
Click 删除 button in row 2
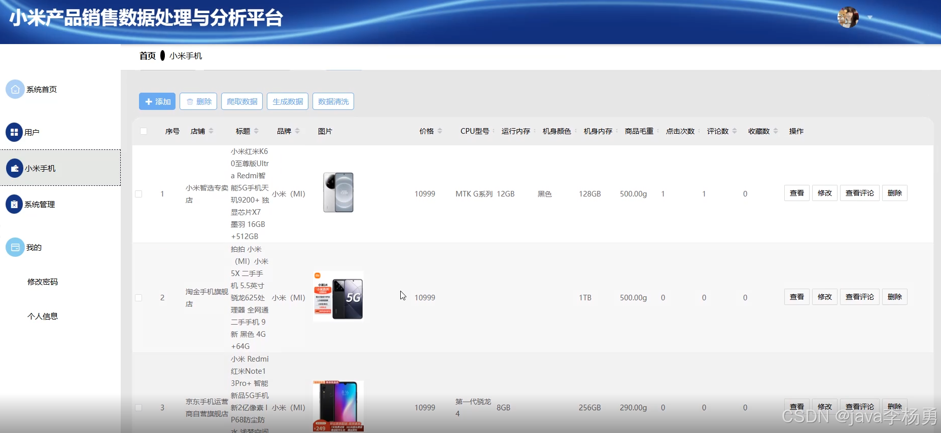point(895,297)
